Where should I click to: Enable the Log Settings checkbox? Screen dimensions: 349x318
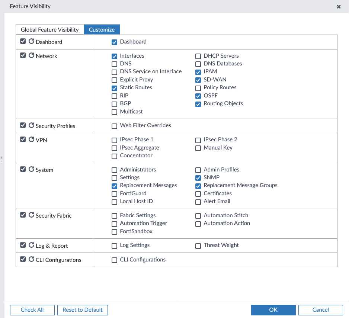pos(114,246)
